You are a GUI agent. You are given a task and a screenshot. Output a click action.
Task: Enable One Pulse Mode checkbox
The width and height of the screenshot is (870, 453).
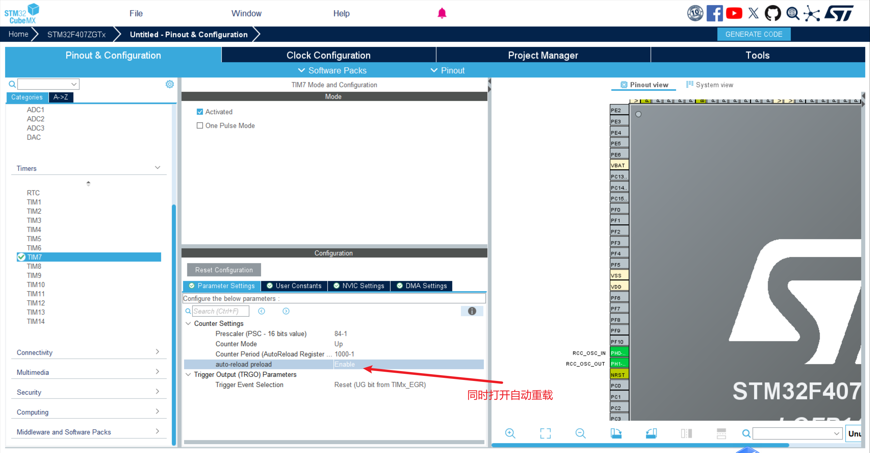(200, 126)
